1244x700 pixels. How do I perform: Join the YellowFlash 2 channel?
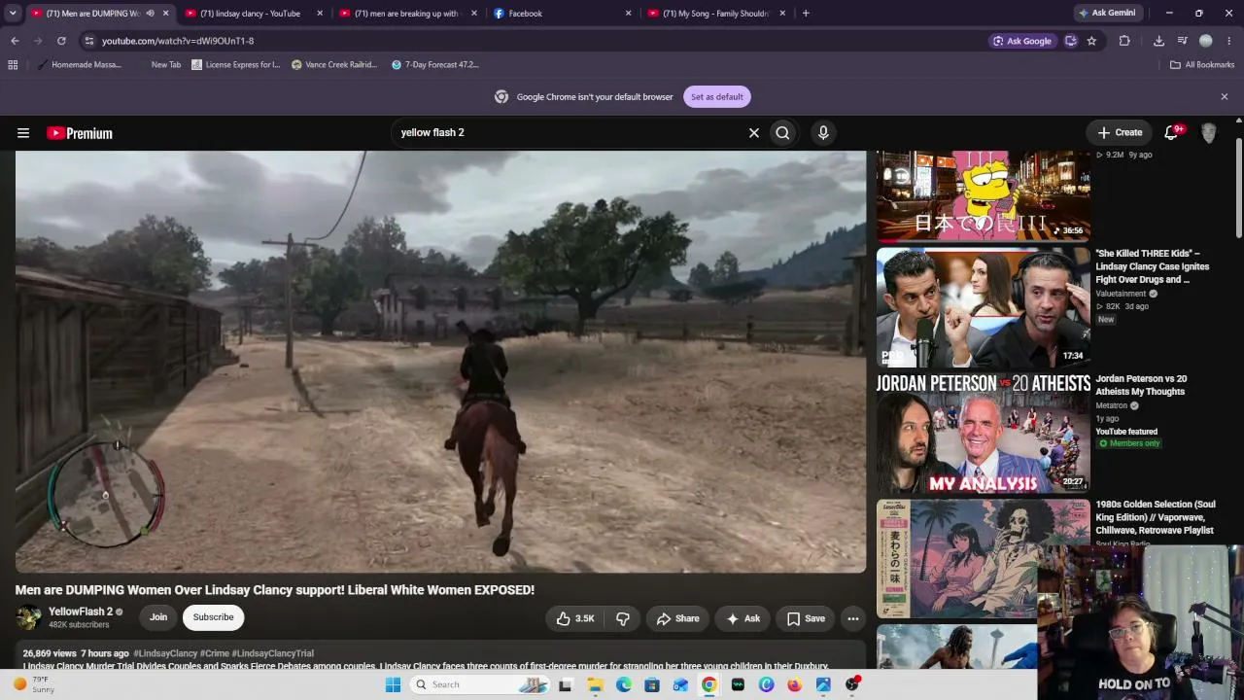tap(158, 617)
